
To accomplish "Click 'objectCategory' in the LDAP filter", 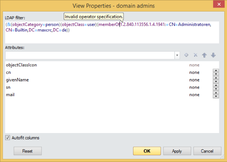I will [x=27, y=25].
